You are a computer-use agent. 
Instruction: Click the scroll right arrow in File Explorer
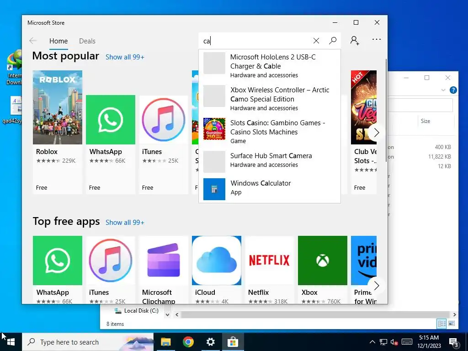pyautogui.click(x=454, y=314)
